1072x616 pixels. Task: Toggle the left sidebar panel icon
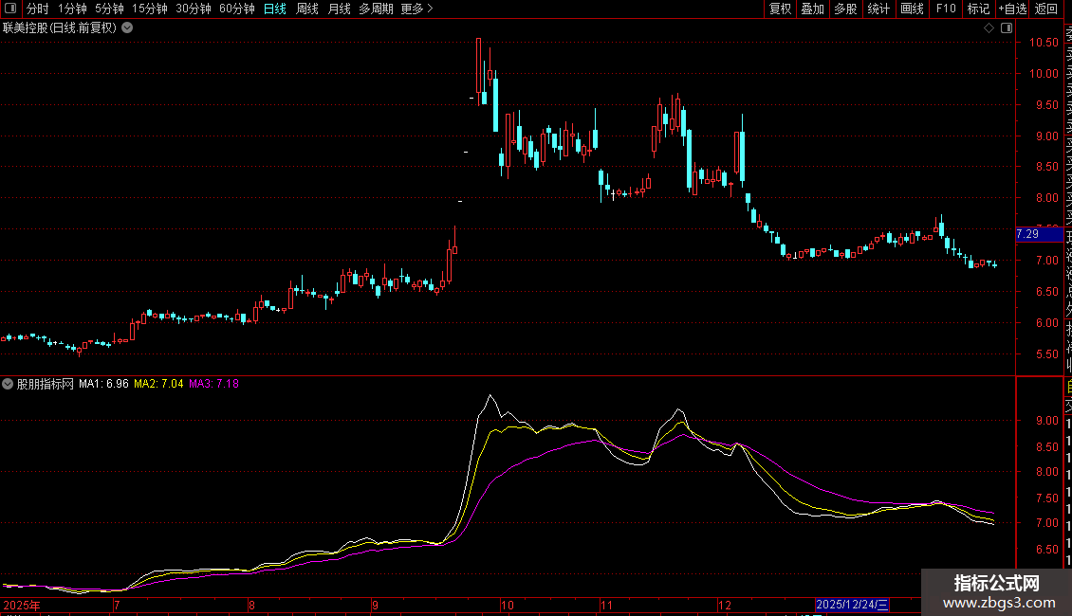pyautogui.click(x=9, y=9)
